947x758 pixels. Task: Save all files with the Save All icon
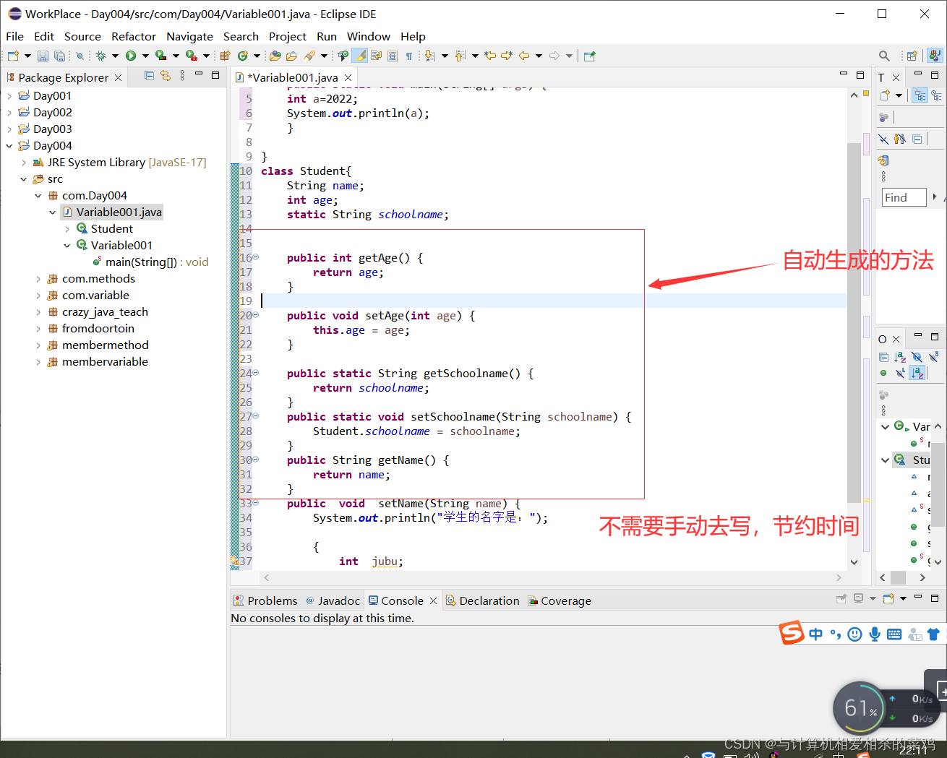pos(58,55)
